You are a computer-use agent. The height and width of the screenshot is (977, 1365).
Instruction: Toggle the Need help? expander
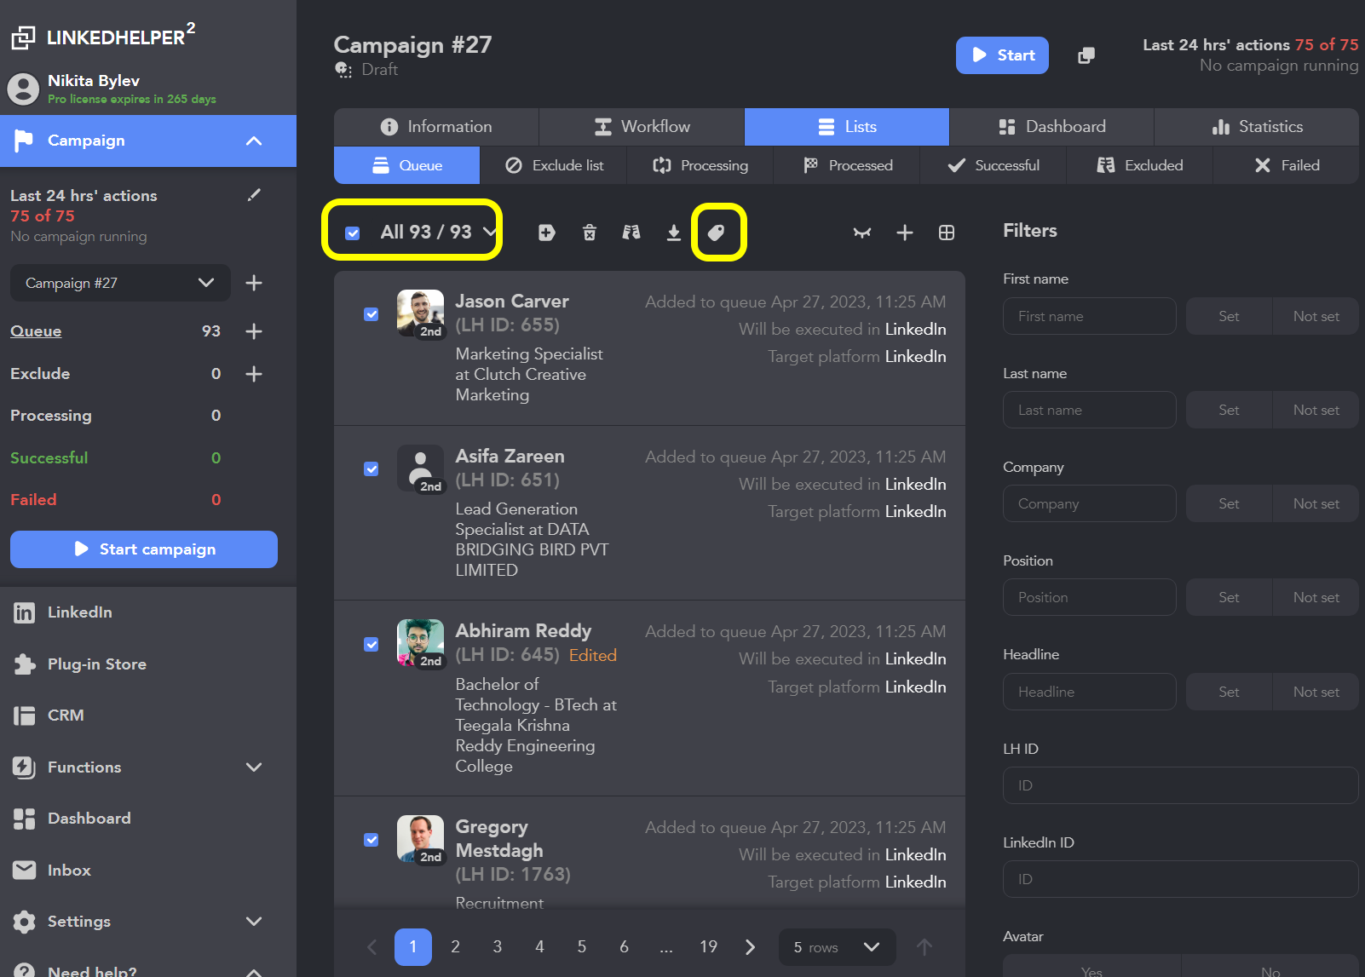coord(254,972)
